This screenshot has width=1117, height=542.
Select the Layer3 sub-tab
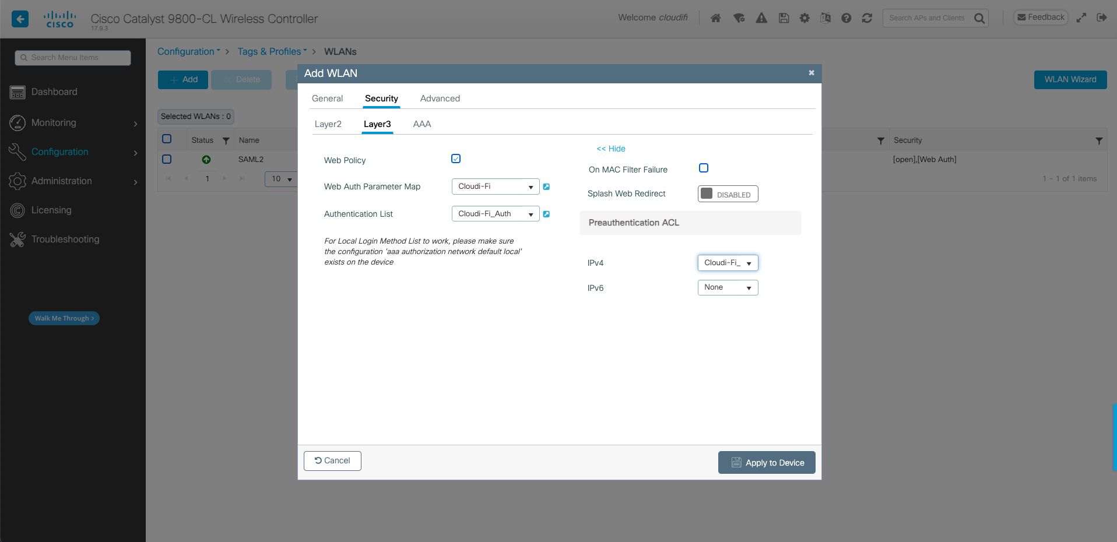[377, 124]
